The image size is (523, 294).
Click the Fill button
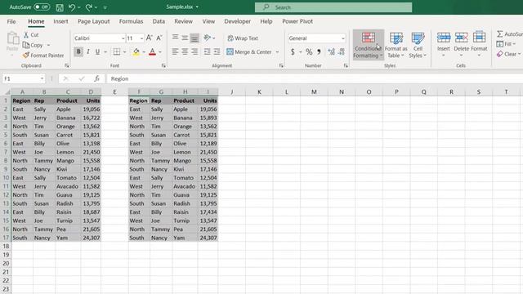click(506, 44)
